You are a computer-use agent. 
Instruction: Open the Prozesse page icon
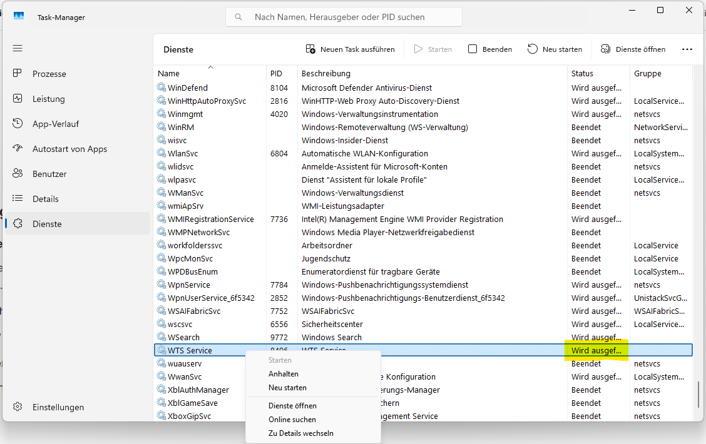tap(18, 74)
